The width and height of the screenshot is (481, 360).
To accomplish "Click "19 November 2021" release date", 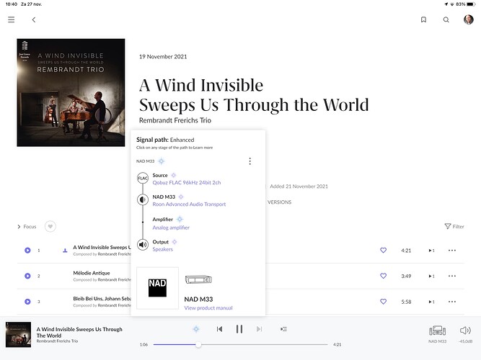I will [x=163, y=57].
